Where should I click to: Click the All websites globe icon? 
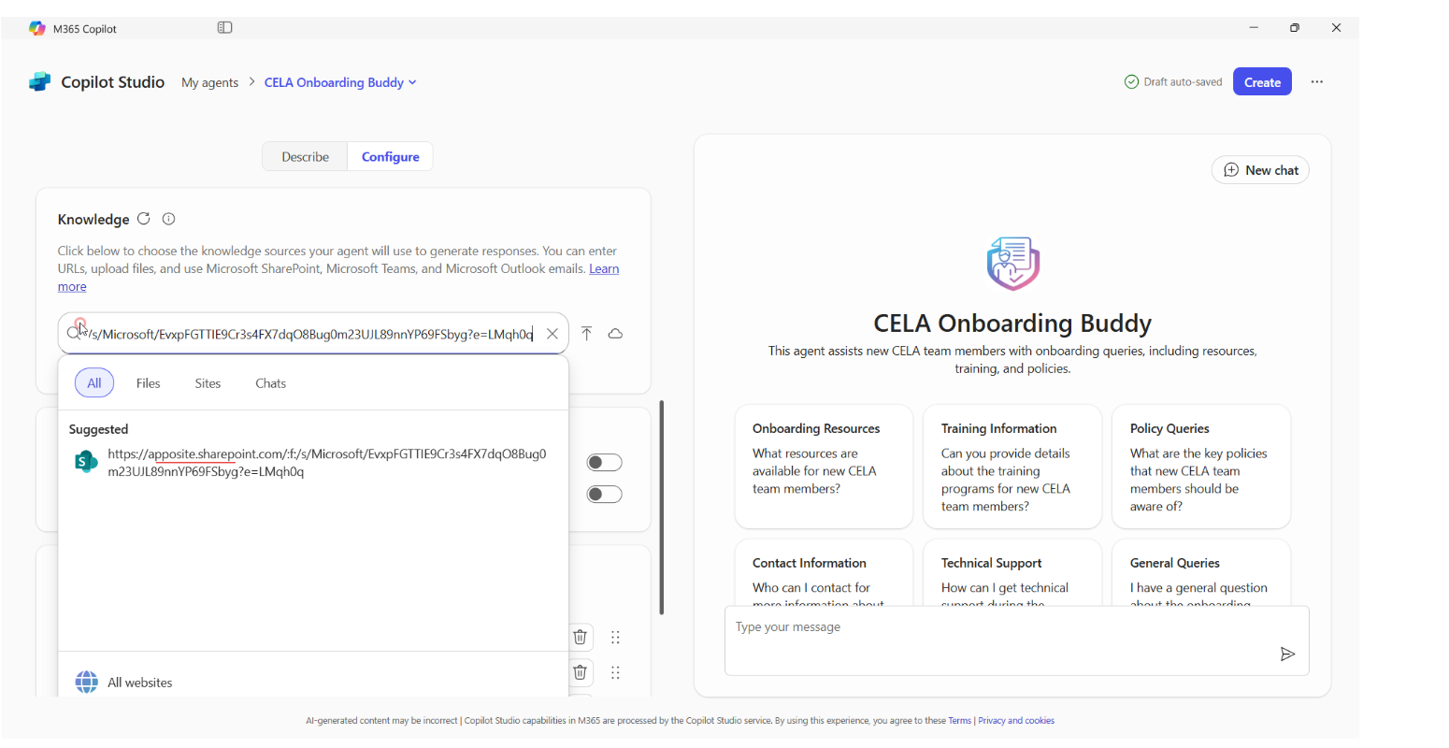point(87,682)
